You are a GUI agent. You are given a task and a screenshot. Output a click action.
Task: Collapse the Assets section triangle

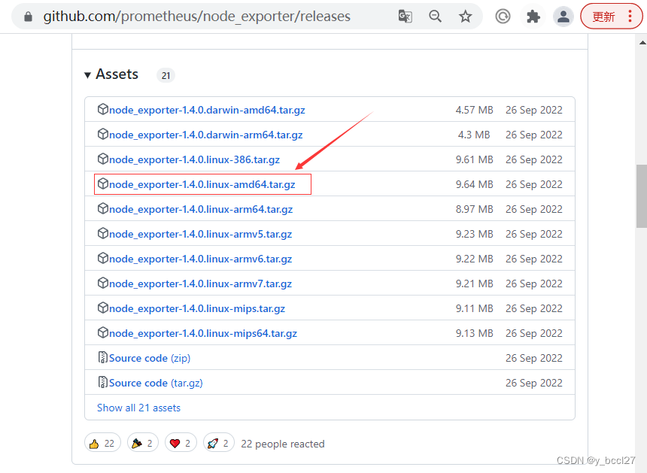tap(87, 75)
